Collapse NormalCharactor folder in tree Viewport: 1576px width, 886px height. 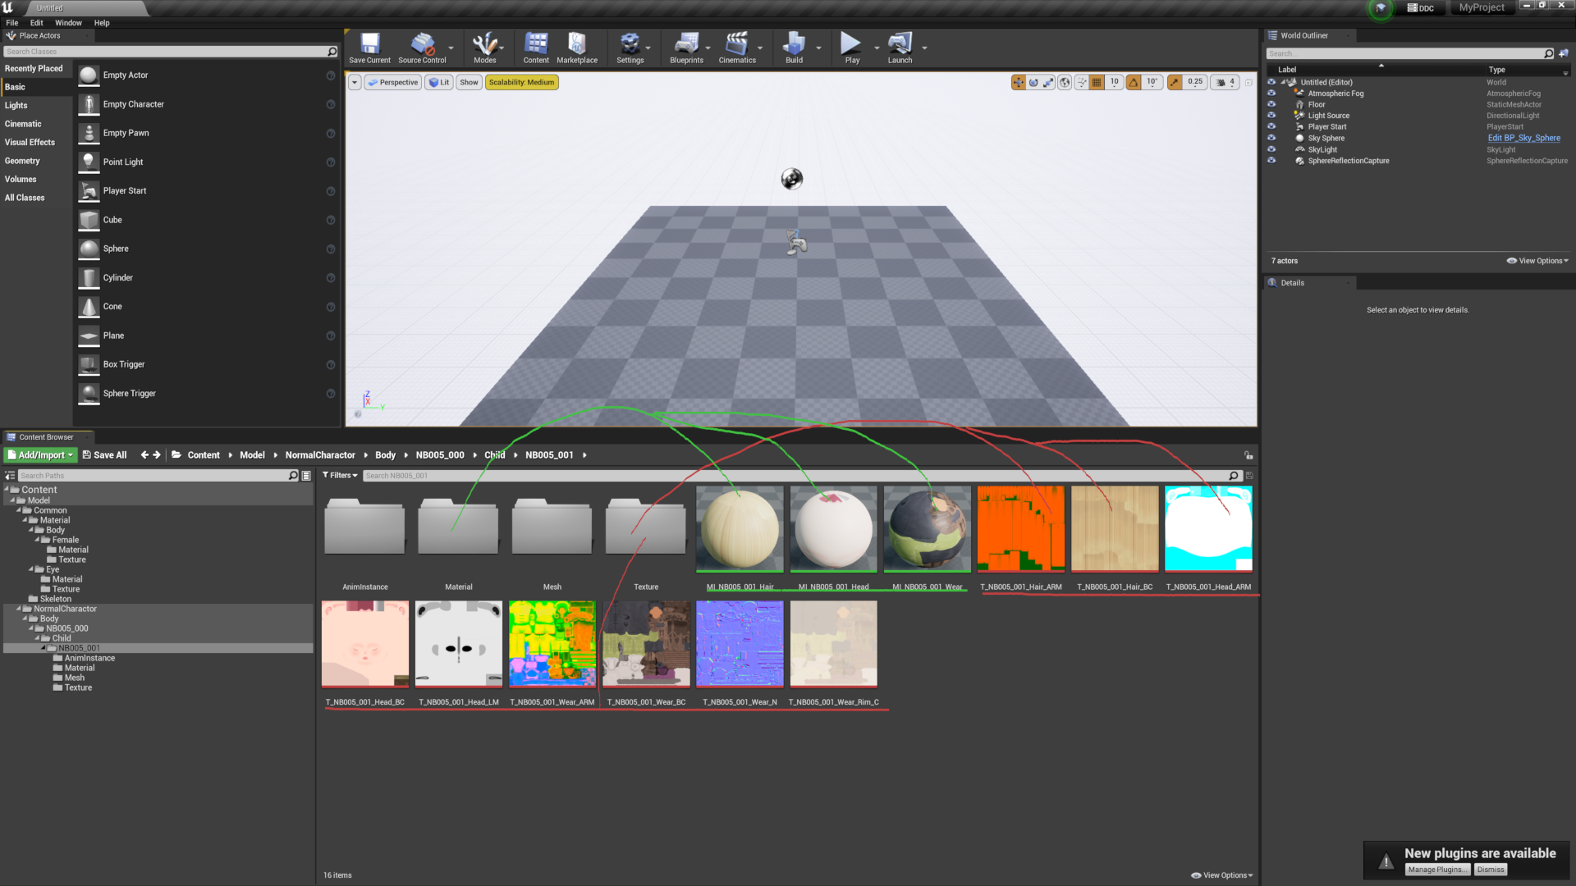pos(19,609)
